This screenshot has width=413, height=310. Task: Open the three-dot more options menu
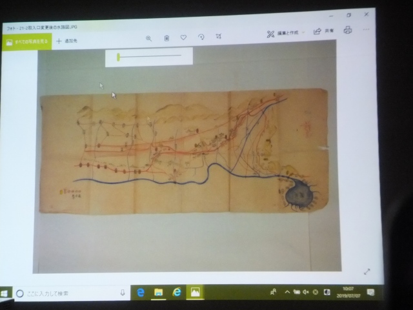pyautogui.click(x=366, y=29)
